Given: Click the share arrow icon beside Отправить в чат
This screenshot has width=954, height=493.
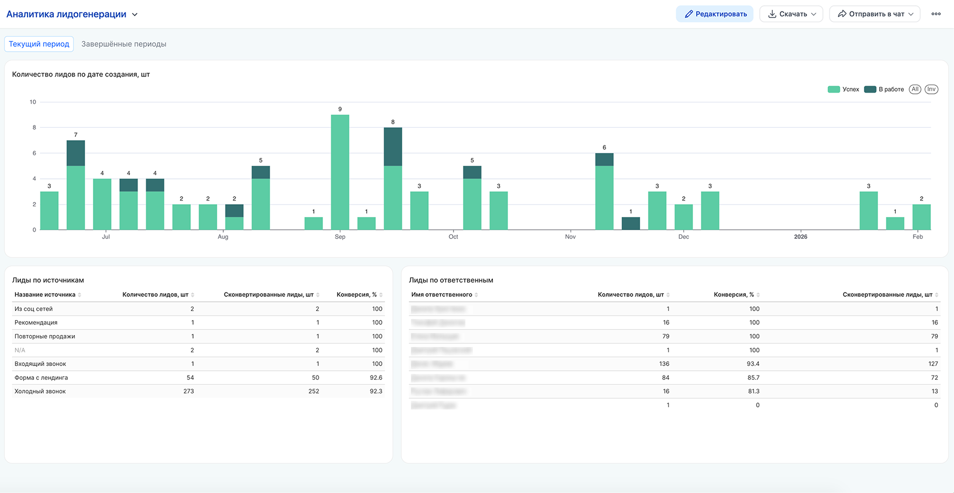Looking at the screenshot, I should point(842,14).
